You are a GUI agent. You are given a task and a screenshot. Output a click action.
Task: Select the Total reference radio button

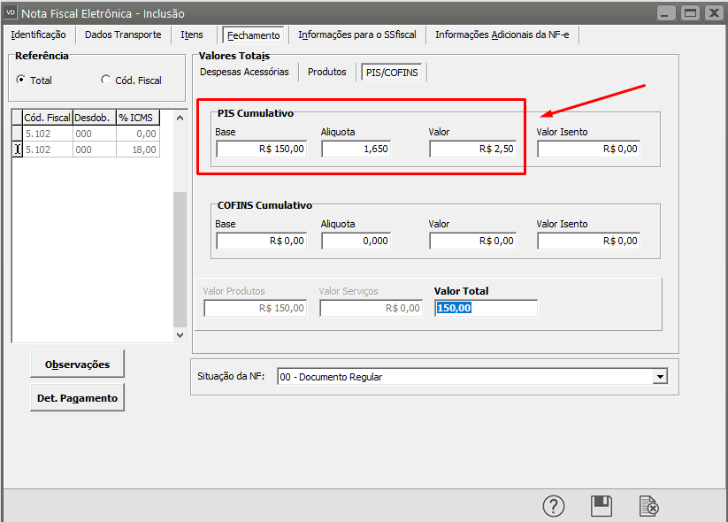click(x=21, y=81)
